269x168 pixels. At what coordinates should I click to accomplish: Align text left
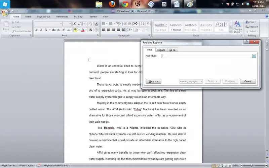[104, 30]
